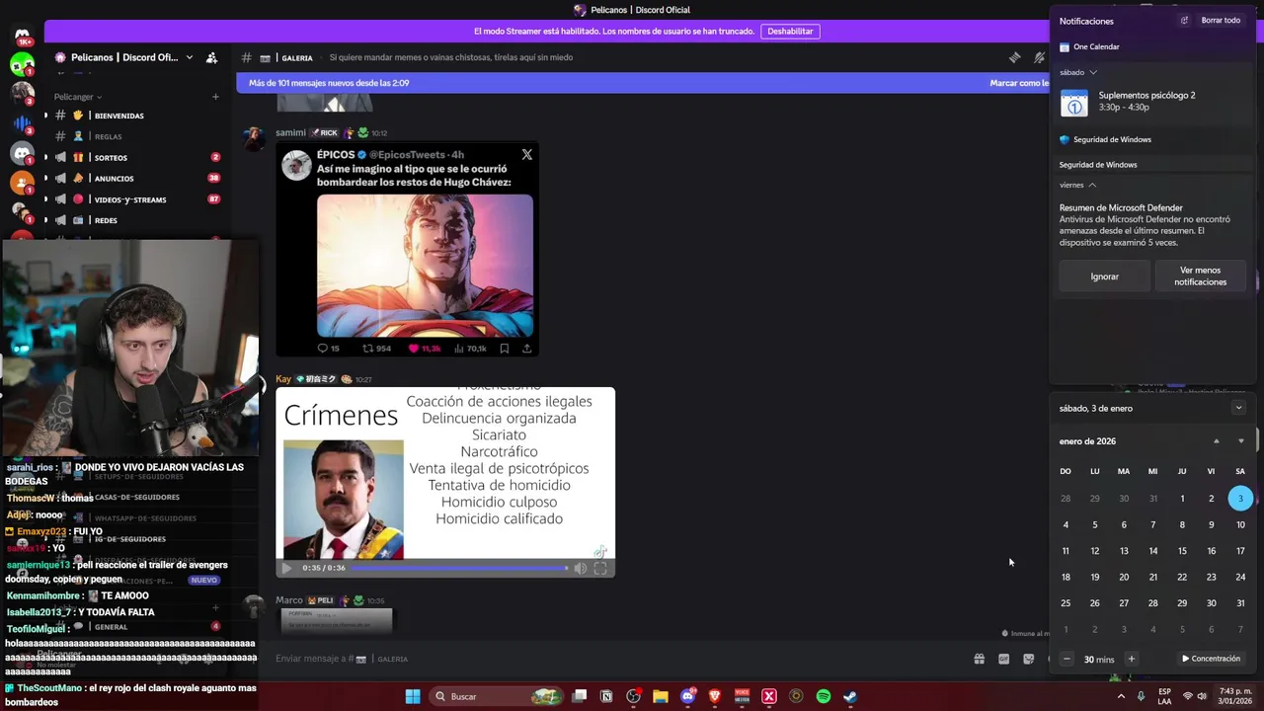Open Brave browser from the taskbar
The width and height of the screenshot is (1264, 711).
[715, 696]
